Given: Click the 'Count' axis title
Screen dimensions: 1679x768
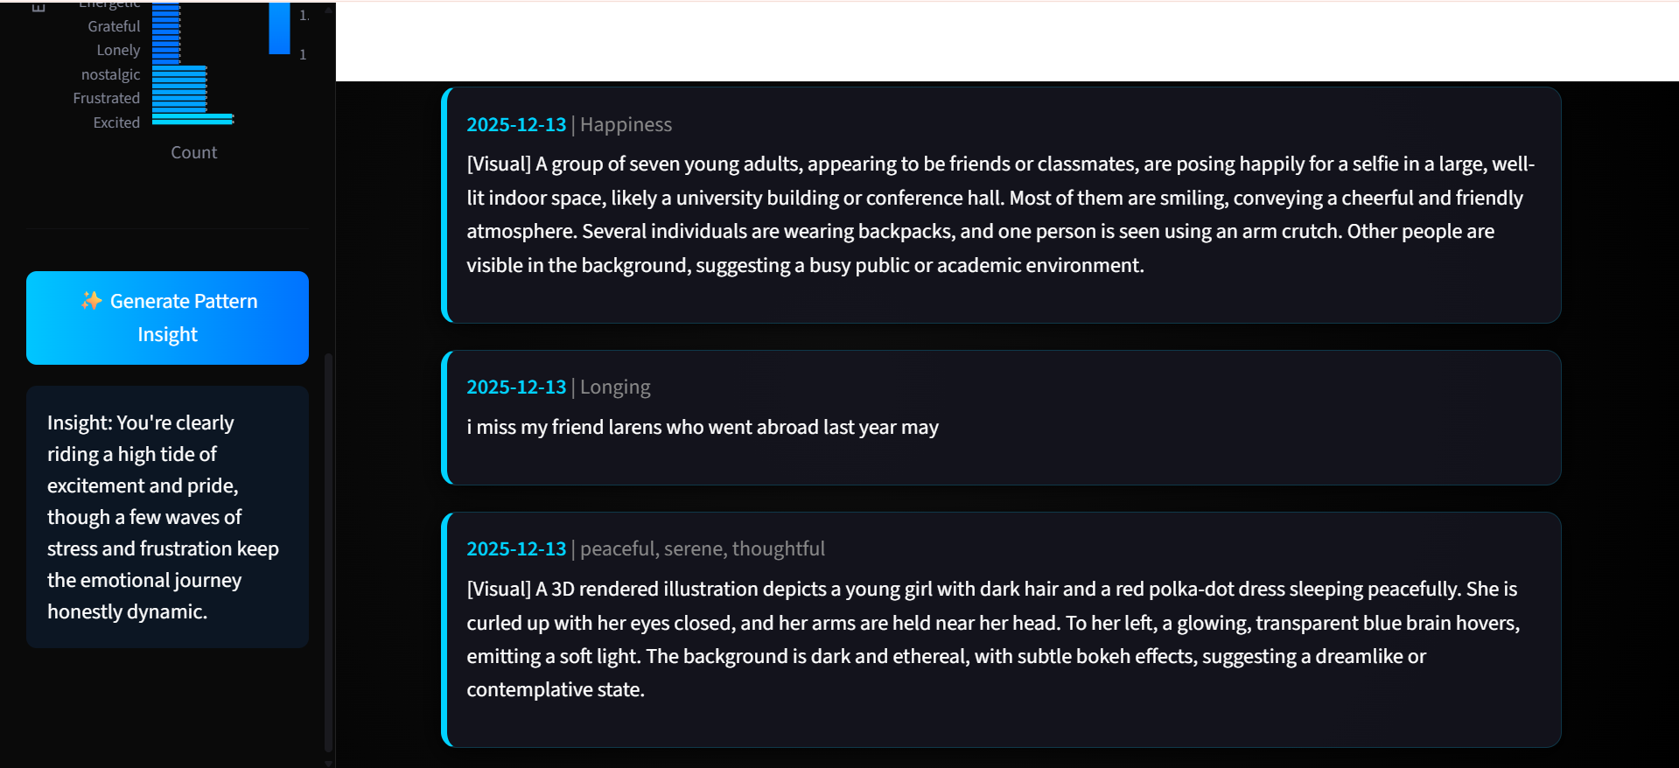Looking at the screenshot, I should 193,152.
